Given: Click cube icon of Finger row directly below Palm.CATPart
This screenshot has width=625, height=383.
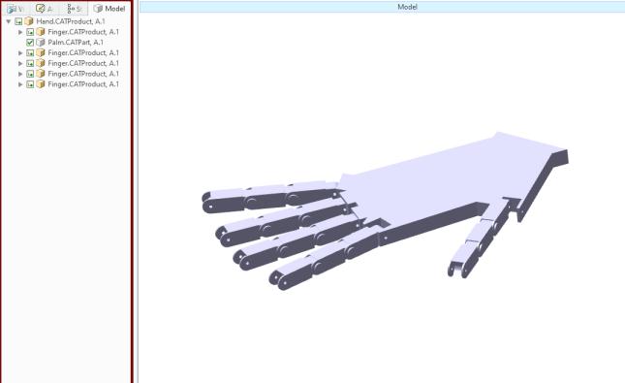Looking at the screenshot, I should tap(41, 52).
